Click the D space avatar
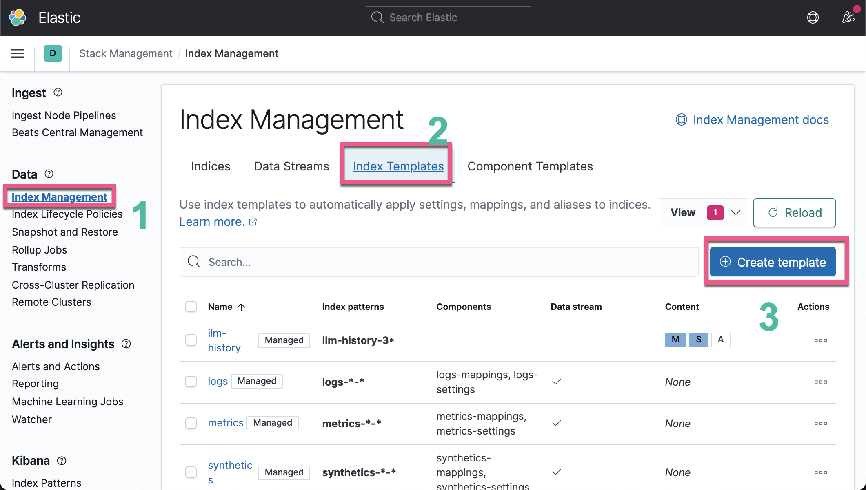Viewport: 866px width, 490px height. coord(53,53)
